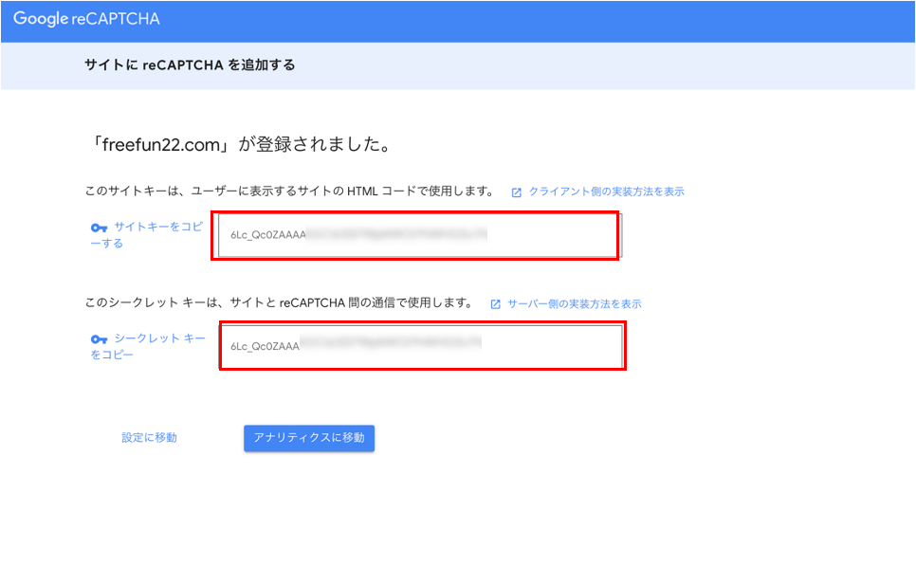Click the アナリティクスに移動 button
Image resolution: width=916 pixels, height=584 pixels.
309,438
